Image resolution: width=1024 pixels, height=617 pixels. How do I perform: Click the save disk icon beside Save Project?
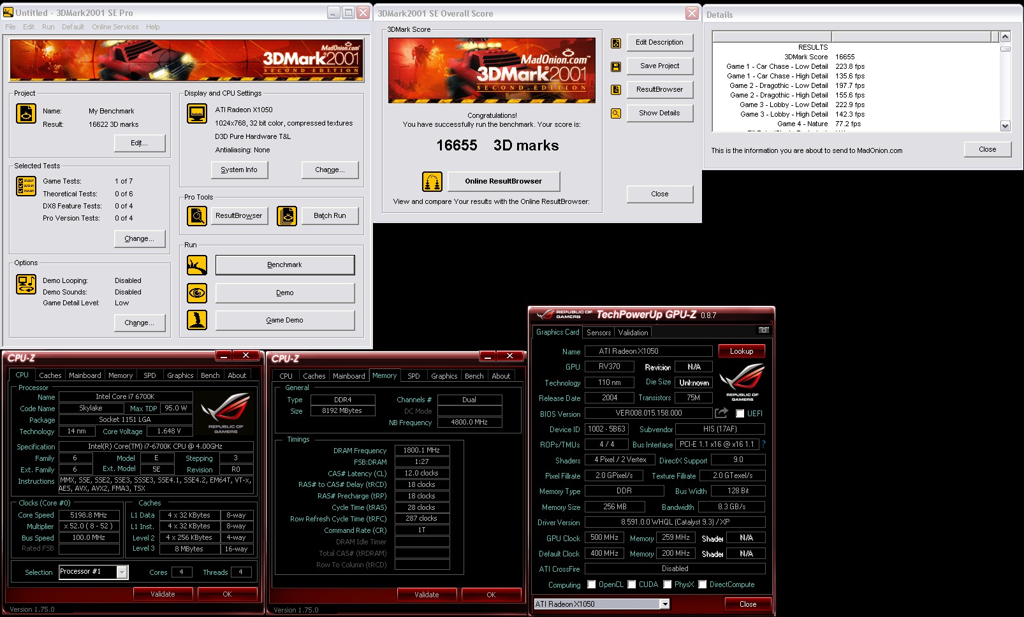click(x=616, y=66)
